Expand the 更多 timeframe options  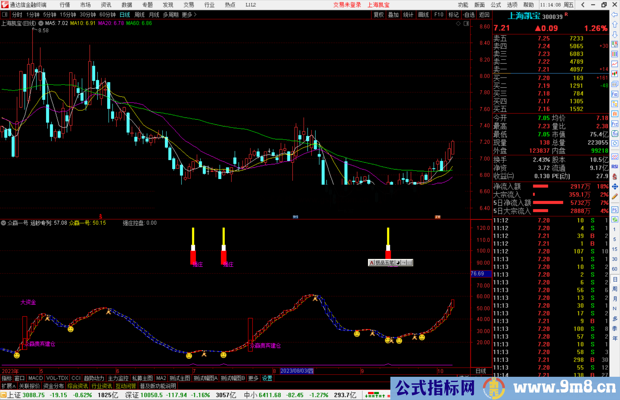(x=189, y=15)
